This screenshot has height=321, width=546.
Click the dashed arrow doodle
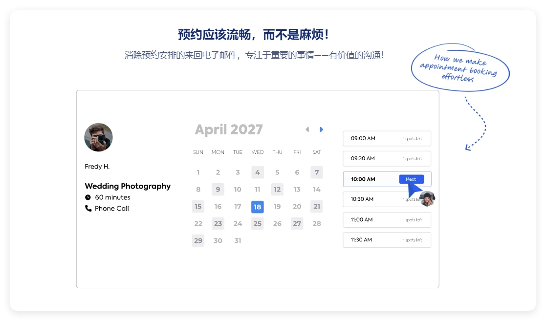[x=477, y=125]
